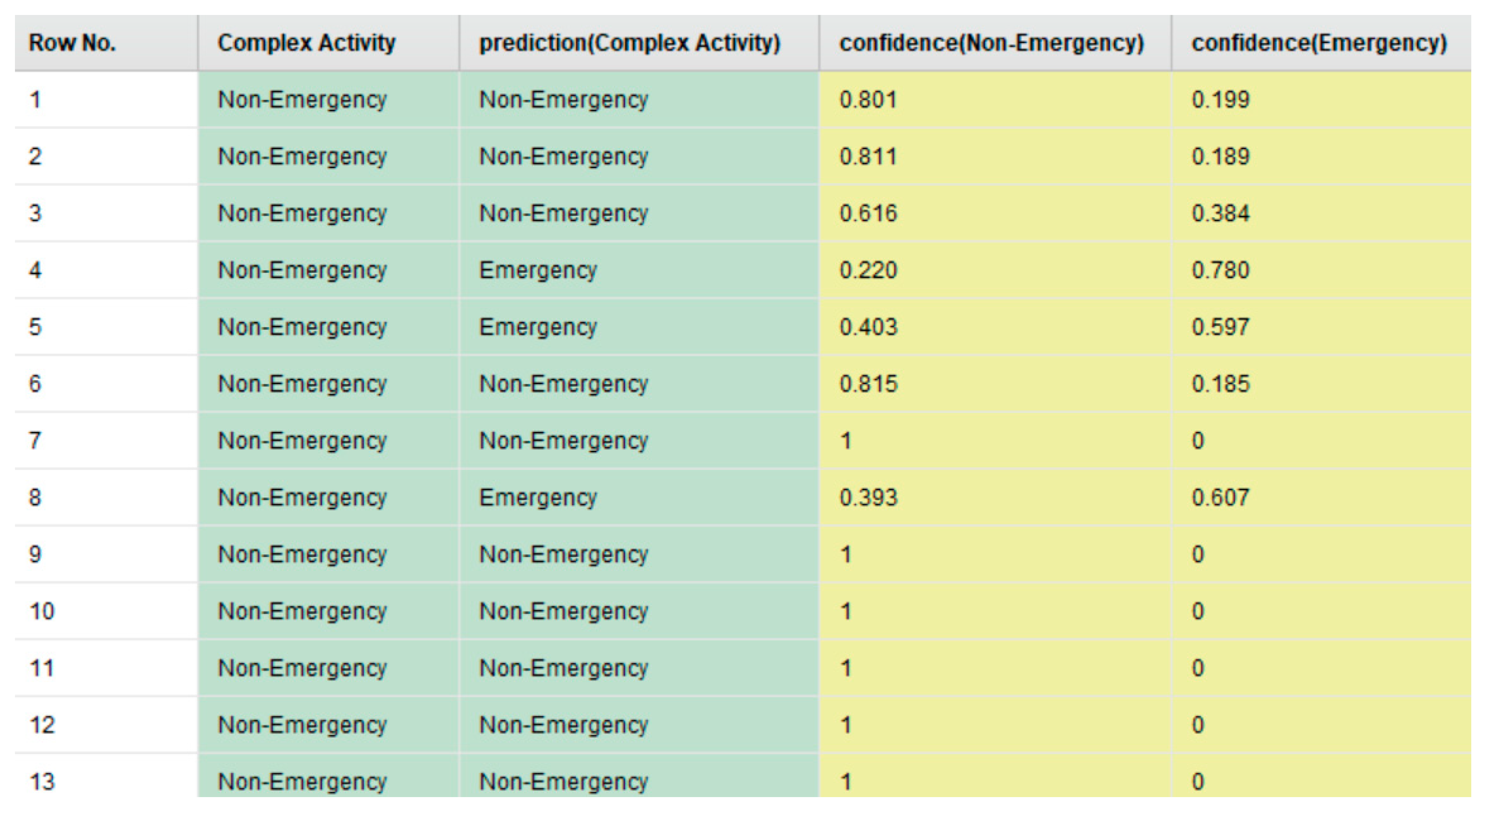Screen dimensions: 1488x816
Task: Select the 0.403 confidence cell
Action: (x=868, y=327)
